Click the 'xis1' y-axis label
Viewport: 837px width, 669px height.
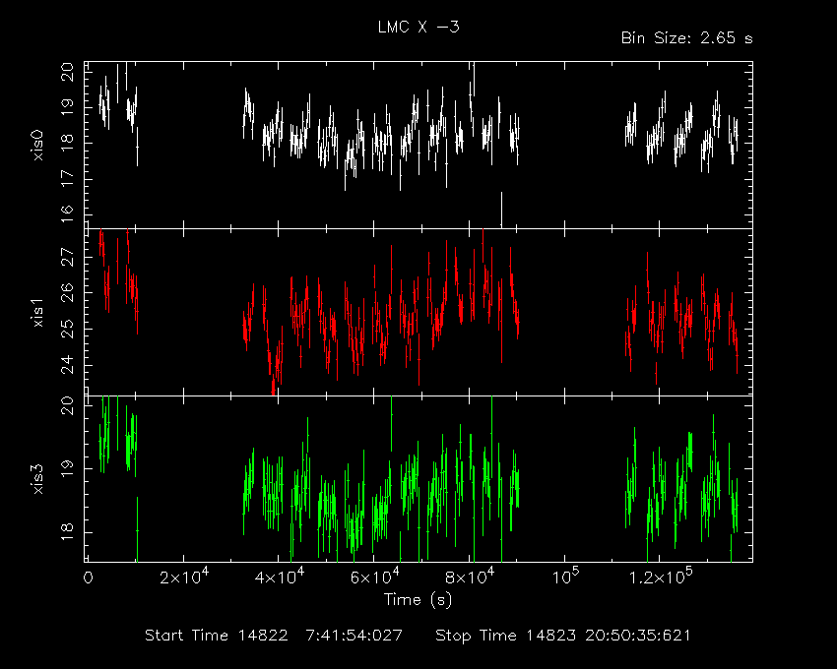[37, 312]
